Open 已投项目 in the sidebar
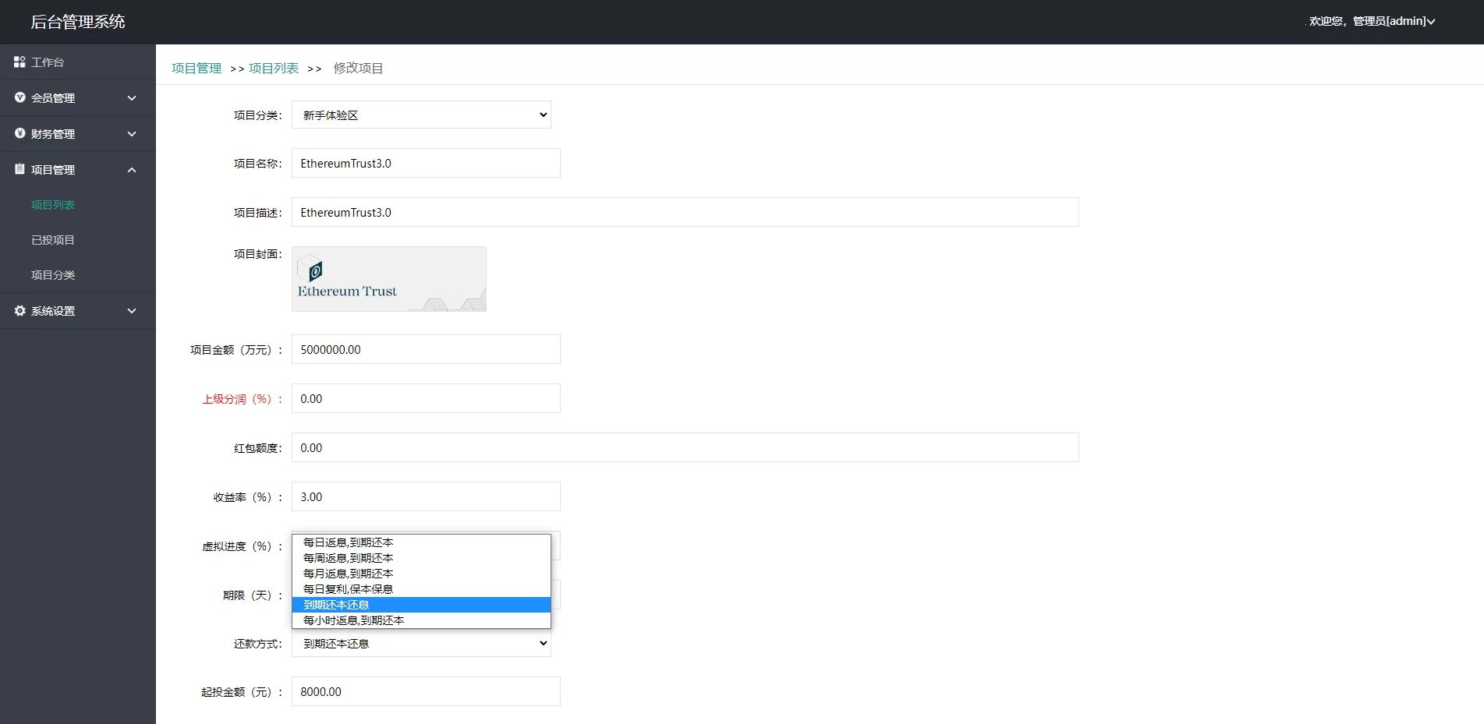 click(x=53, y=240)
